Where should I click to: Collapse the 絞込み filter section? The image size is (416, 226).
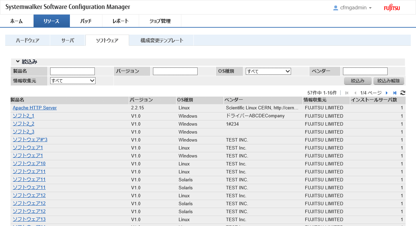pyautogui.click(x=18, y=62)
